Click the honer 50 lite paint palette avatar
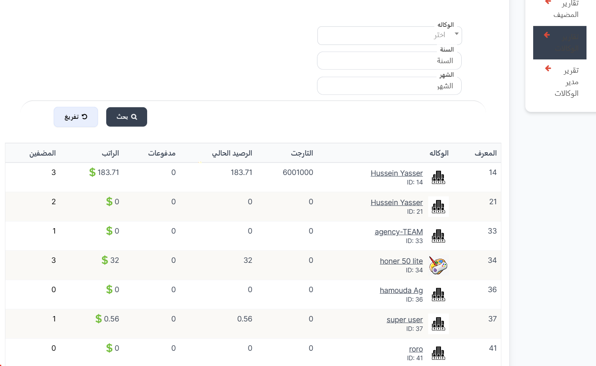596x366 pixels. (x=439, y=265)
